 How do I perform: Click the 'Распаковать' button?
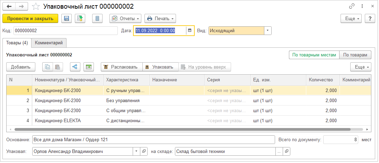(122, 67)
